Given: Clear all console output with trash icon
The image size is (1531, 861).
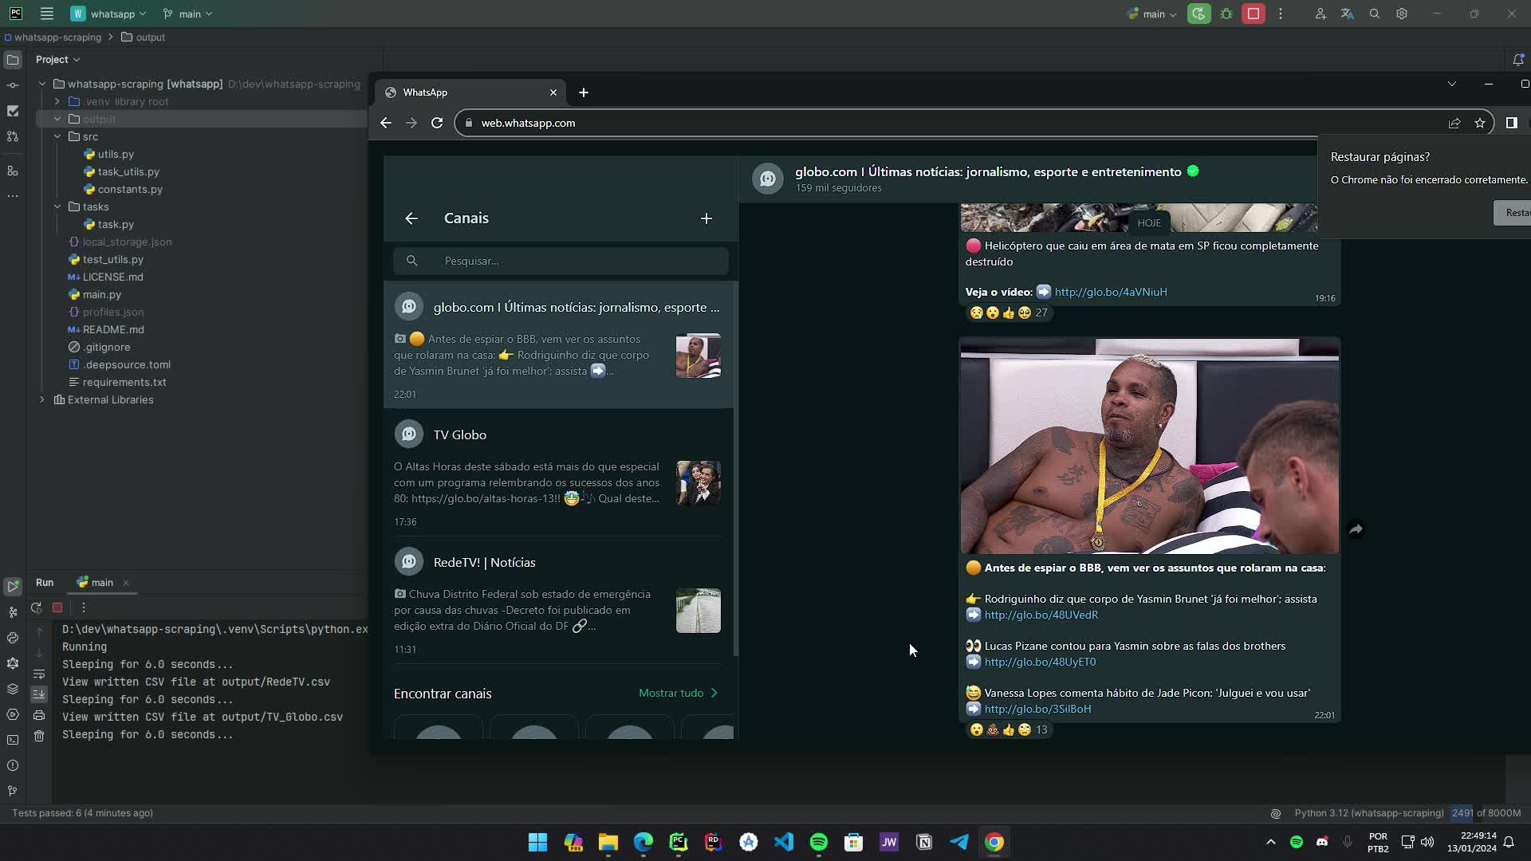Looking at the screenshot, I should click(39, 736).
